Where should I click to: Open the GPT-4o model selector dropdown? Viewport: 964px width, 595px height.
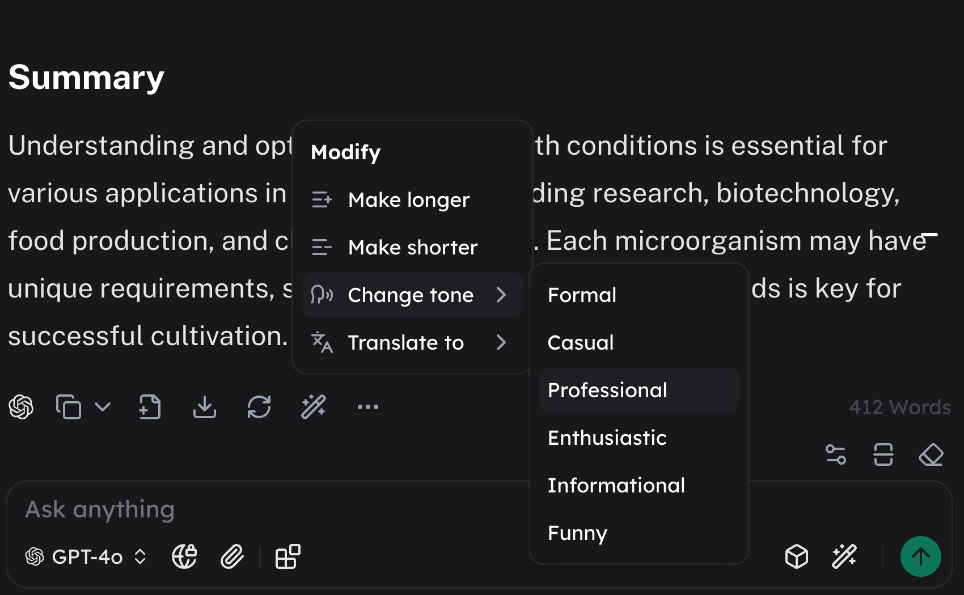tap(86, 556)
